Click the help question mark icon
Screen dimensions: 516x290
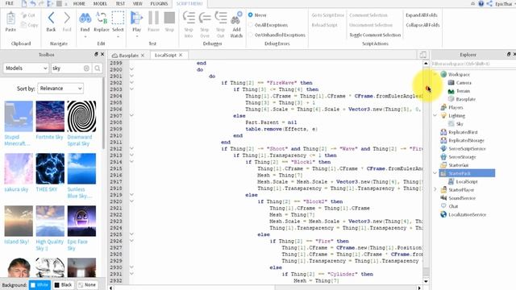pos(481,3)
